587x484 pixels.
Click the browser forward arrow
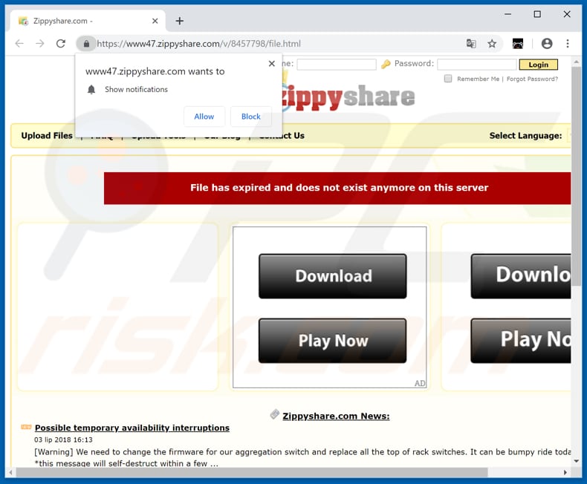(39, 44)
